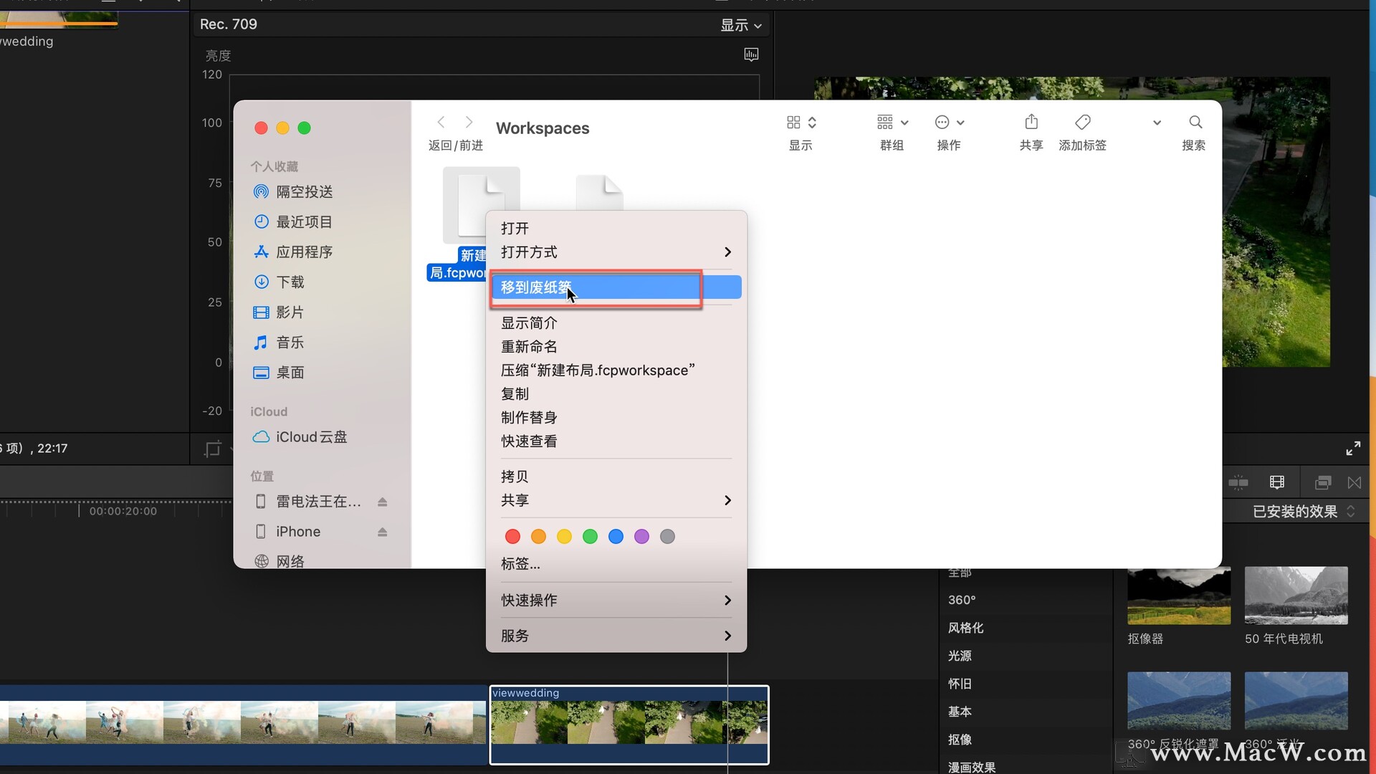Click 添加标签 tag icon

click(x=1083, y=123)
